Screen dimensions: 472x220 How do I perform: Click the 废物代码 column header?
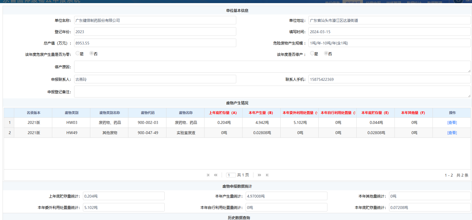pyautogui.click(x=147, y=113)
